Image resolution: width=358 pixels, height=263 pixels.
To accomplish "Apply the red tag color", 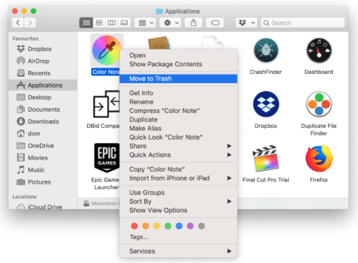I will 134,226.
